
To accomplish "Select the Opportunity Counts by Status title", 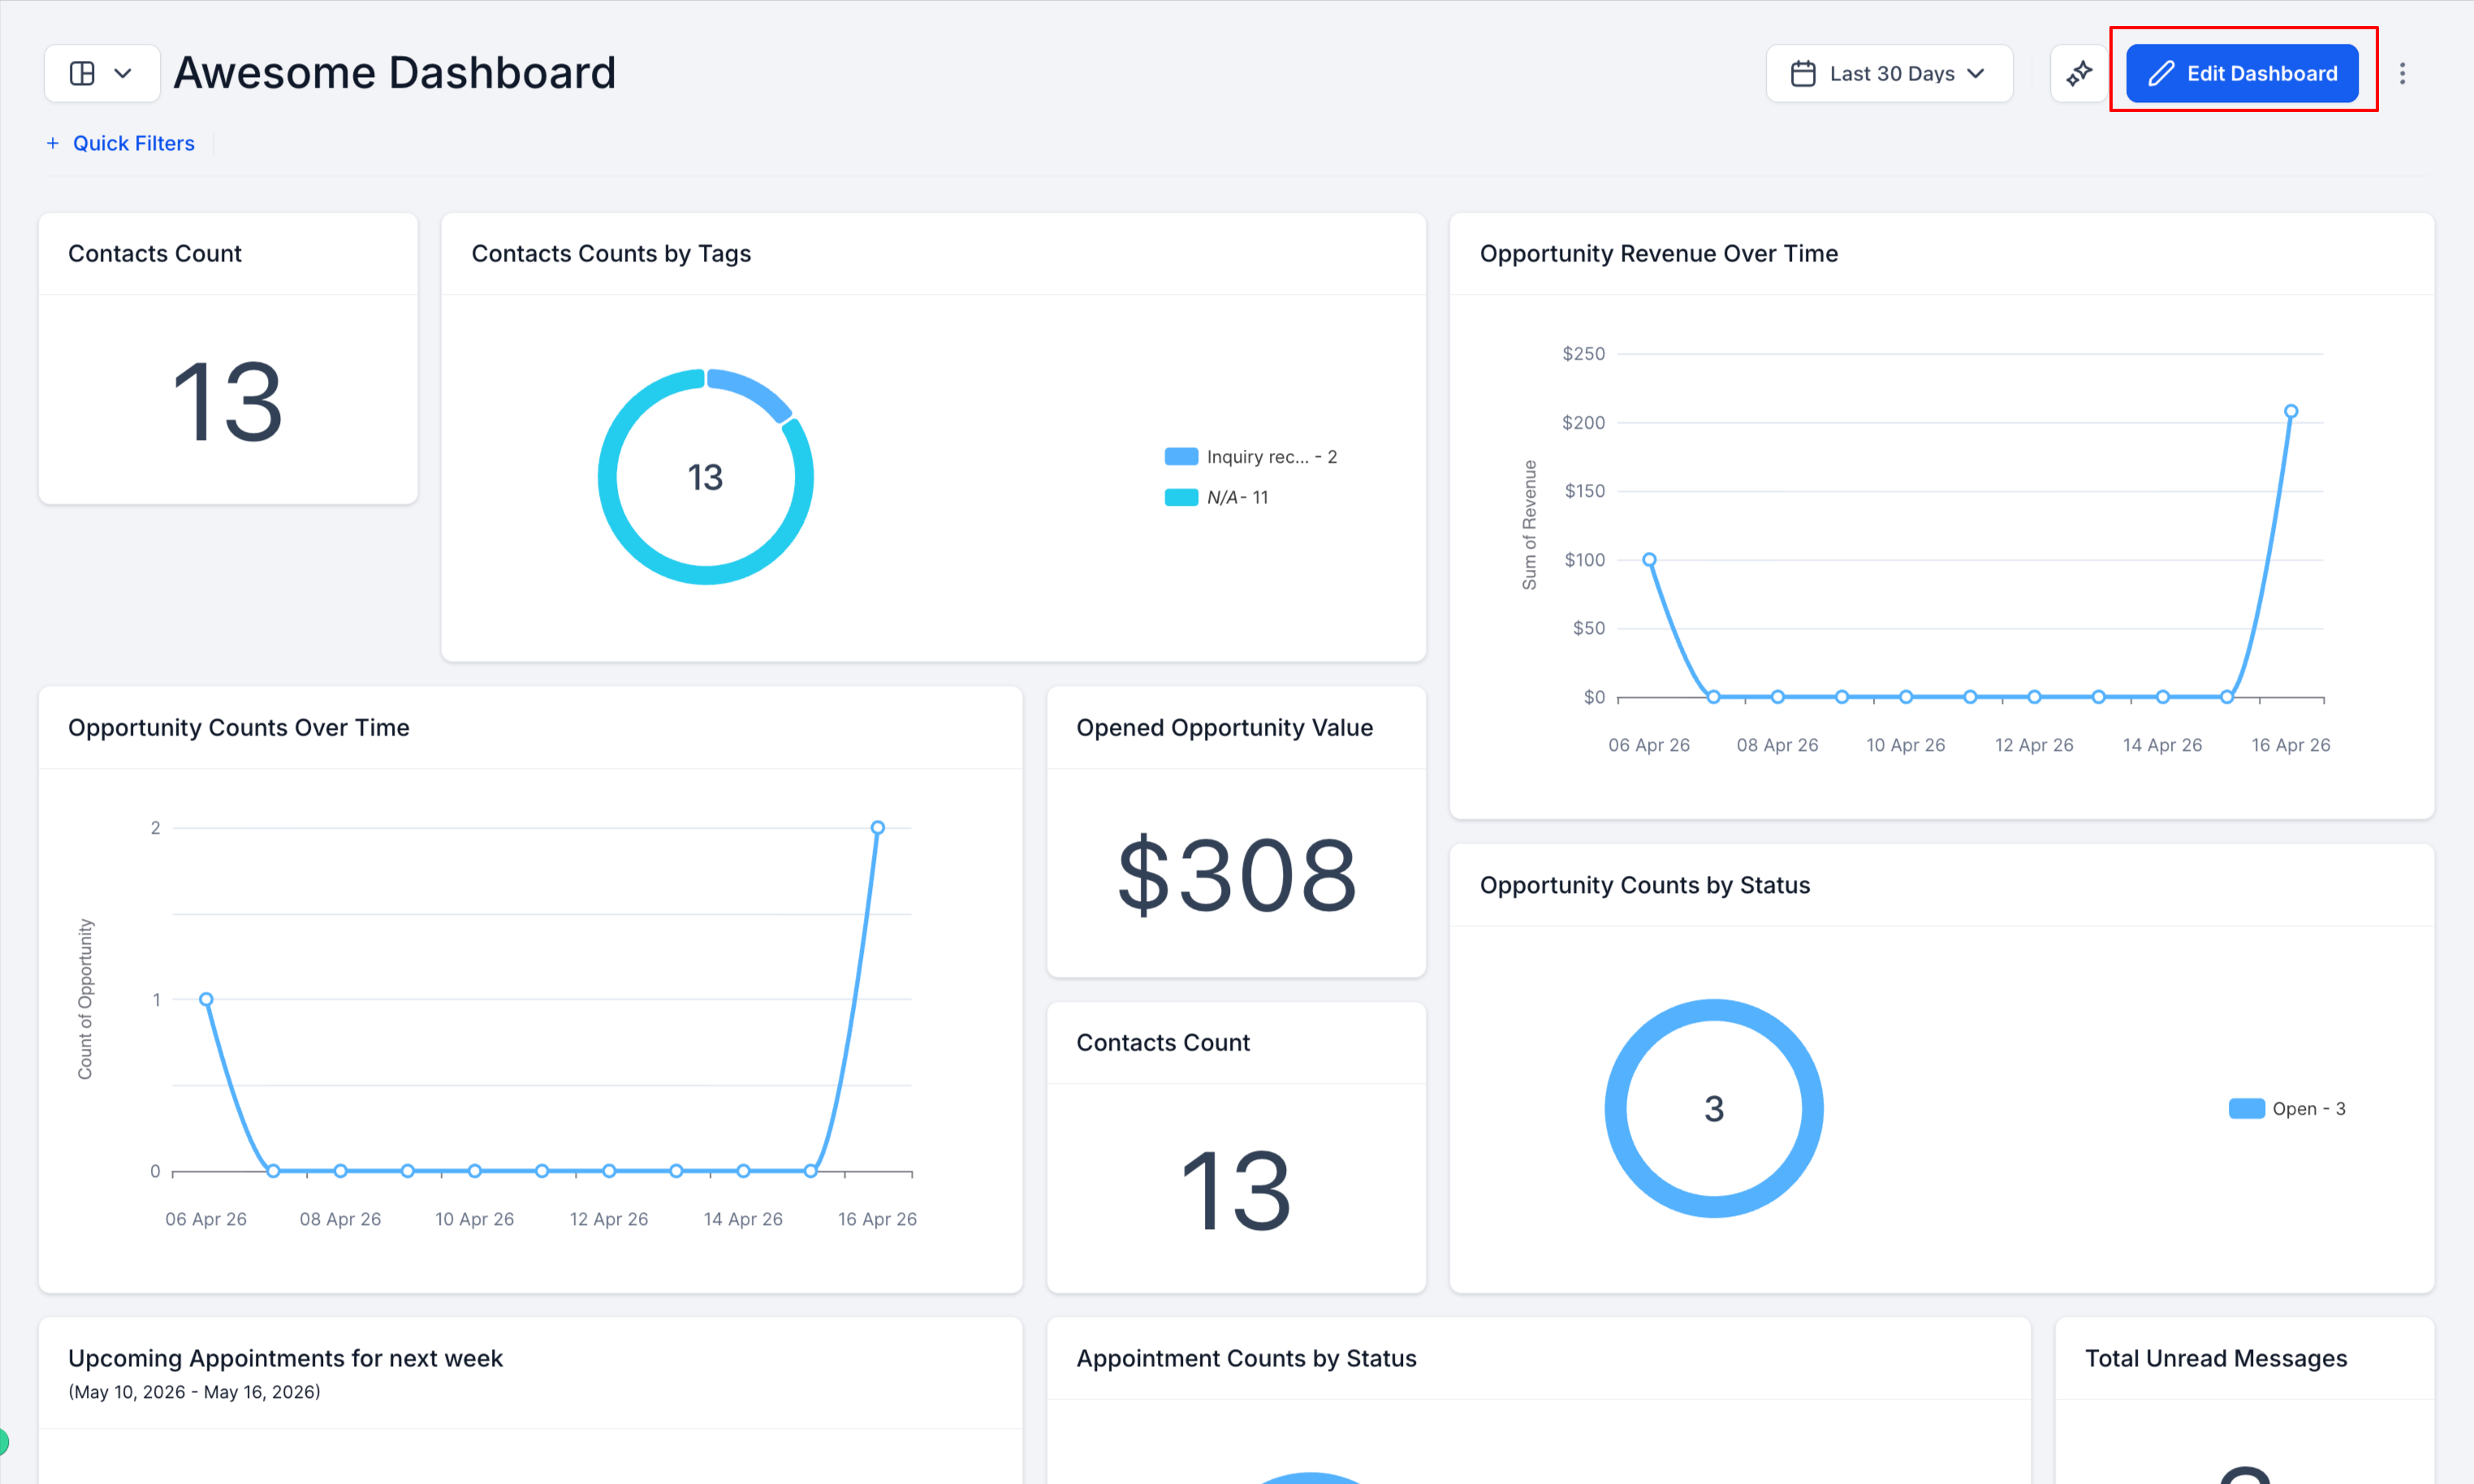I will [1645, 885].
